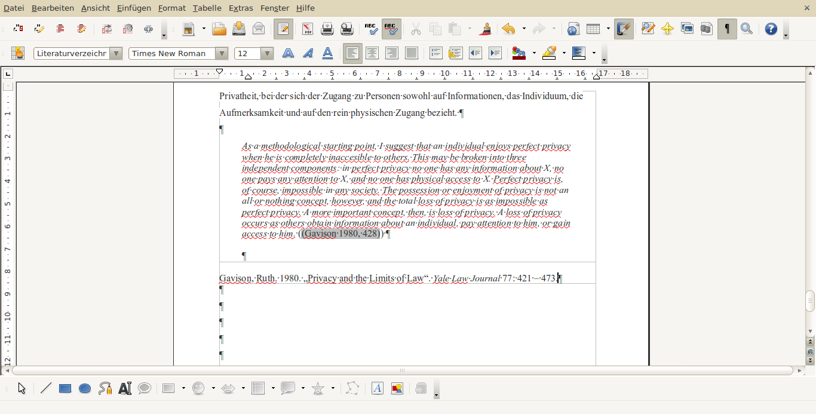Viewport: 816px width, 414px height.
Task: Insert a table with the table icon
Action: pos(593,29)
